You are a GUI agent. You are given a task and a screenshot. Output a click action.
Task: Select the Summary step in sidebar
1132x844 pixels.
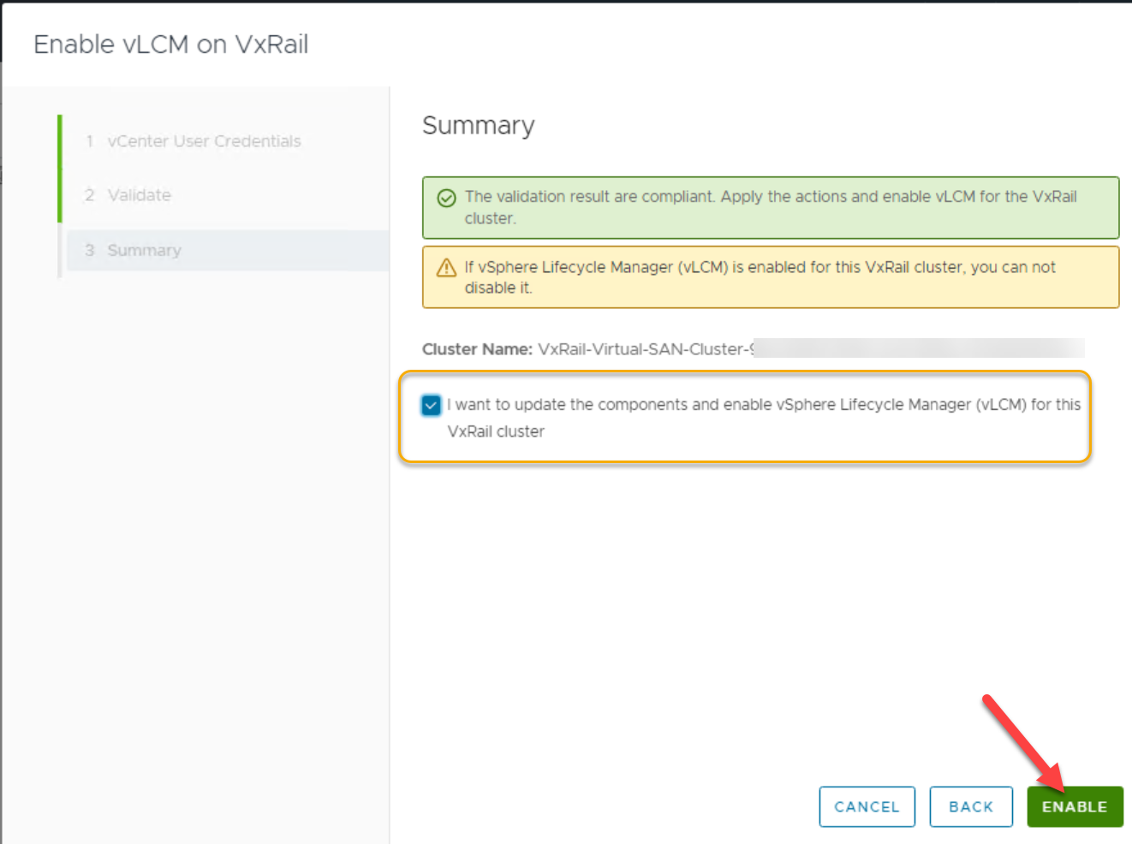tap(144, 251)
